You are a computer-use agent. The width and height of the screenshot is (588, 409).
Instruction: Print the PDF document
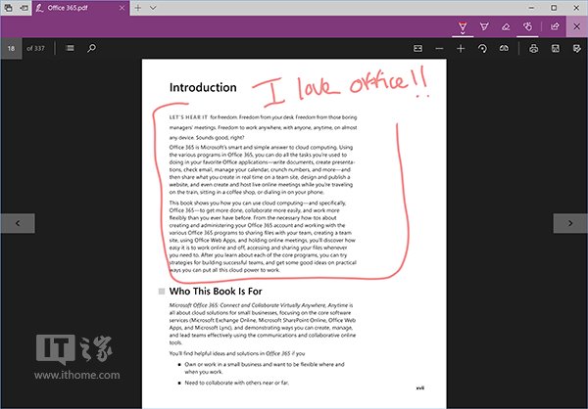pos(534,48)
